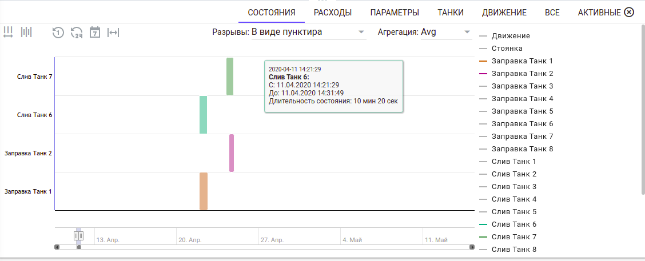The width and height of the screenshot is (645, 261).
Task: Click the horizontal measure ruler icon
Action: (8, 32)
